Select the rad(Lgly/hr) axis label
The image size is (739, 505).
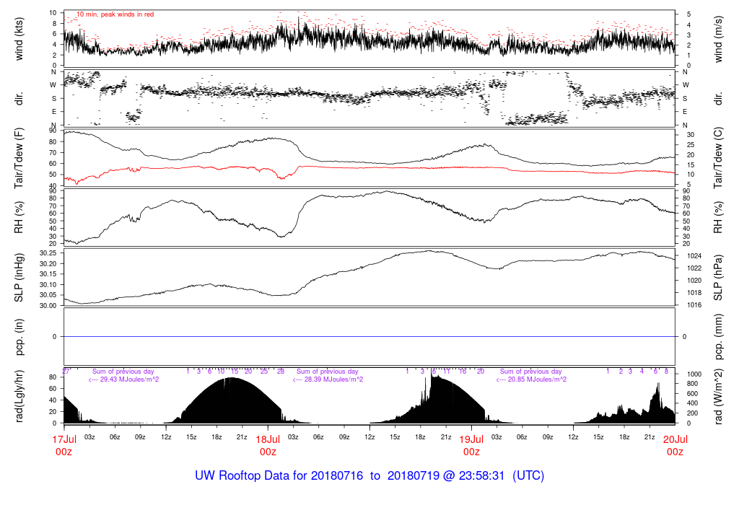point(19,395)
